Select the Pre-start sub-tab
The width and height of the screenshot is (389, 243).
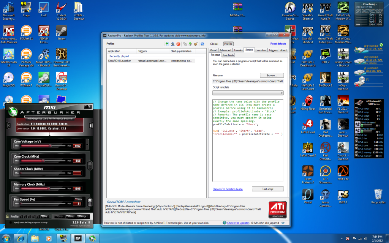pyautogui.click(x=215, y=55)
